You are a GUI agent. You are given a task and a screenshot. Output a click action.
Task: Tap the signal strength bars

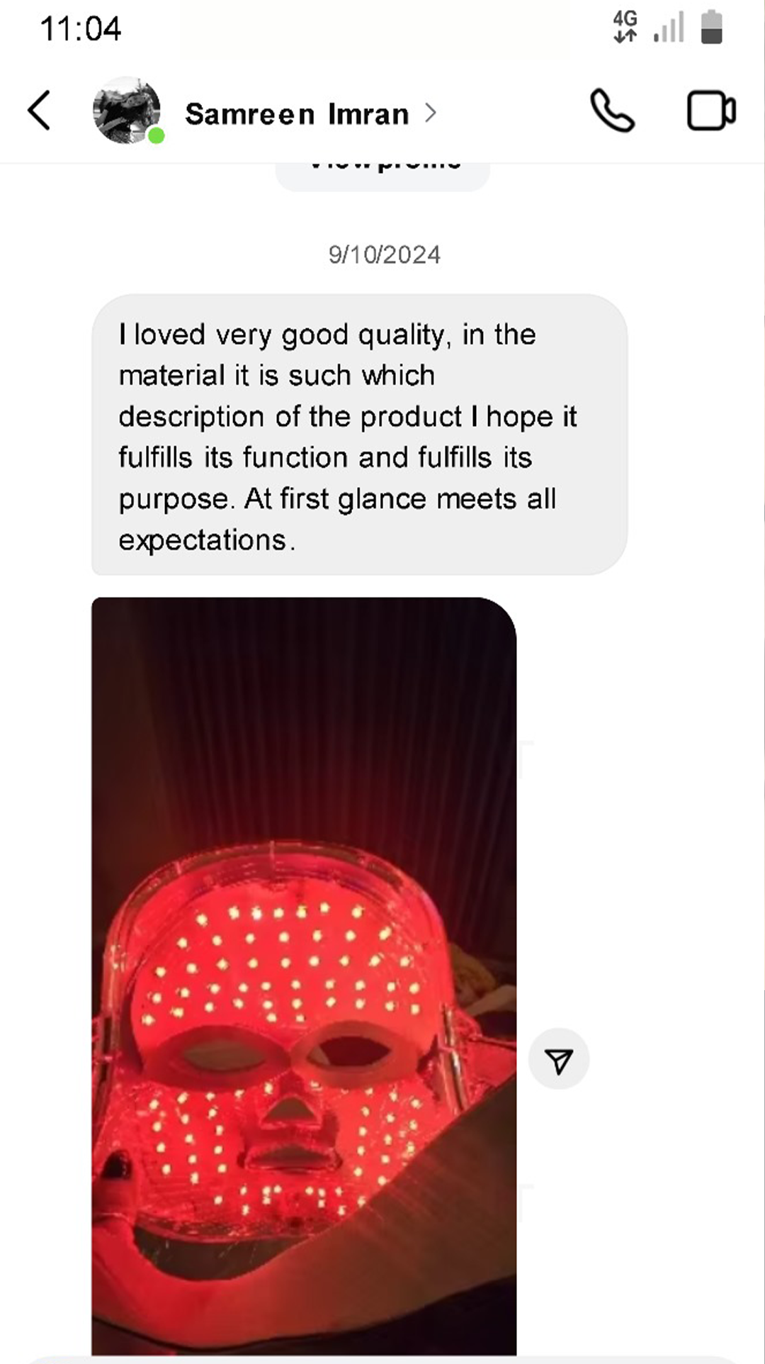click(x=669, y=27)
